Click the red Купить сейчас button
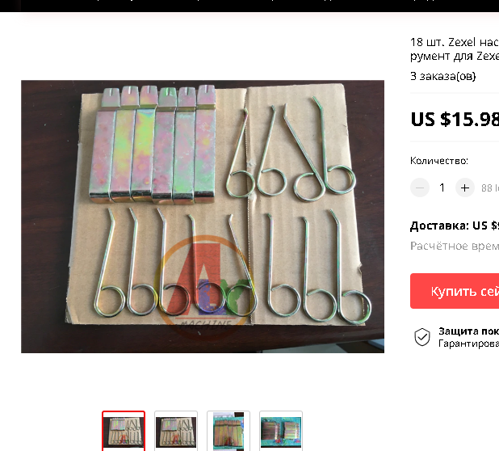This screenshot has width=499, height=451. [455, 291]
